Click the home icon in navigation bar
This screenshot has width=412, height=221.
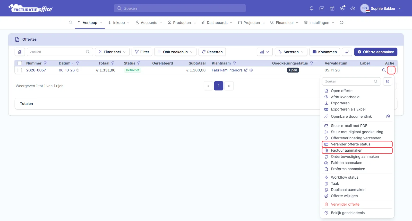(70, 23)
